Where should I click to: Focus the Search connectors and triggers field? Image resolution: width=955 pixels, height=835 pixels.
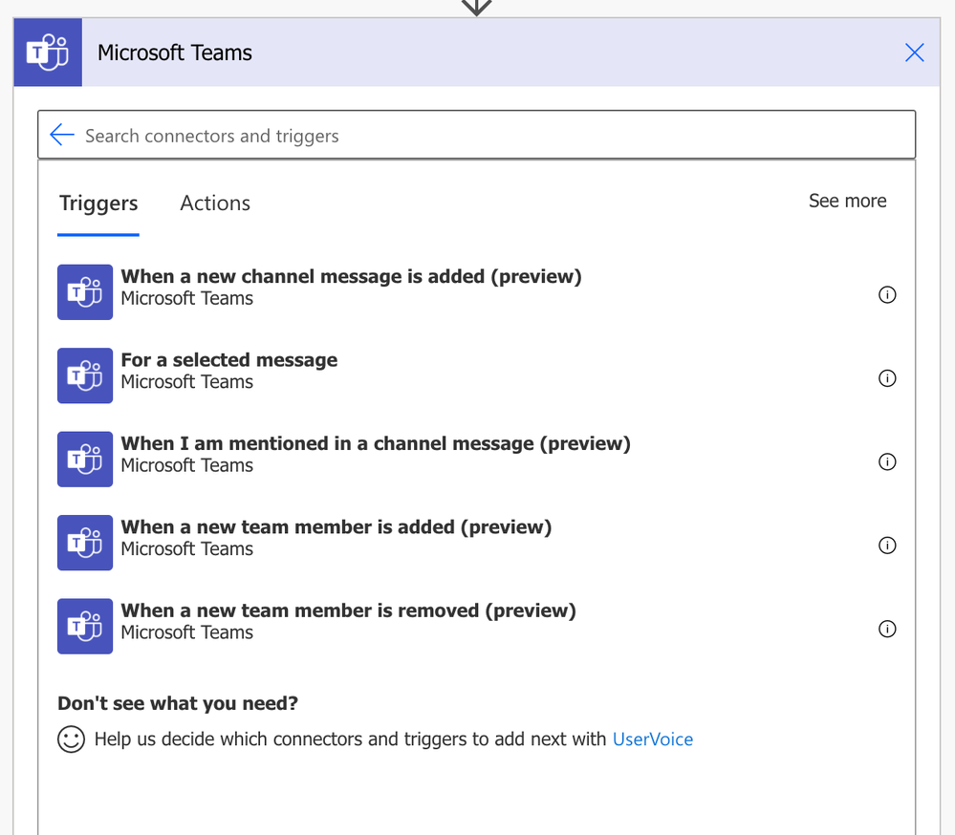[476, 135]
